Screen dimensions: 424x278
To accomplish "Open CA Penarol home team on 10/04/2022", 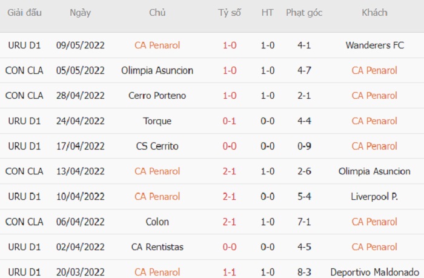I will point(157,197).
